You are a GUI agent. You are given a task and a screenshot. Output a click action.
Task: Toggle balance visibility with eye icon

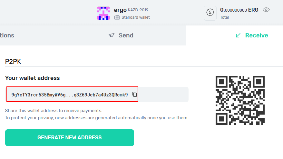click(266, 10)
